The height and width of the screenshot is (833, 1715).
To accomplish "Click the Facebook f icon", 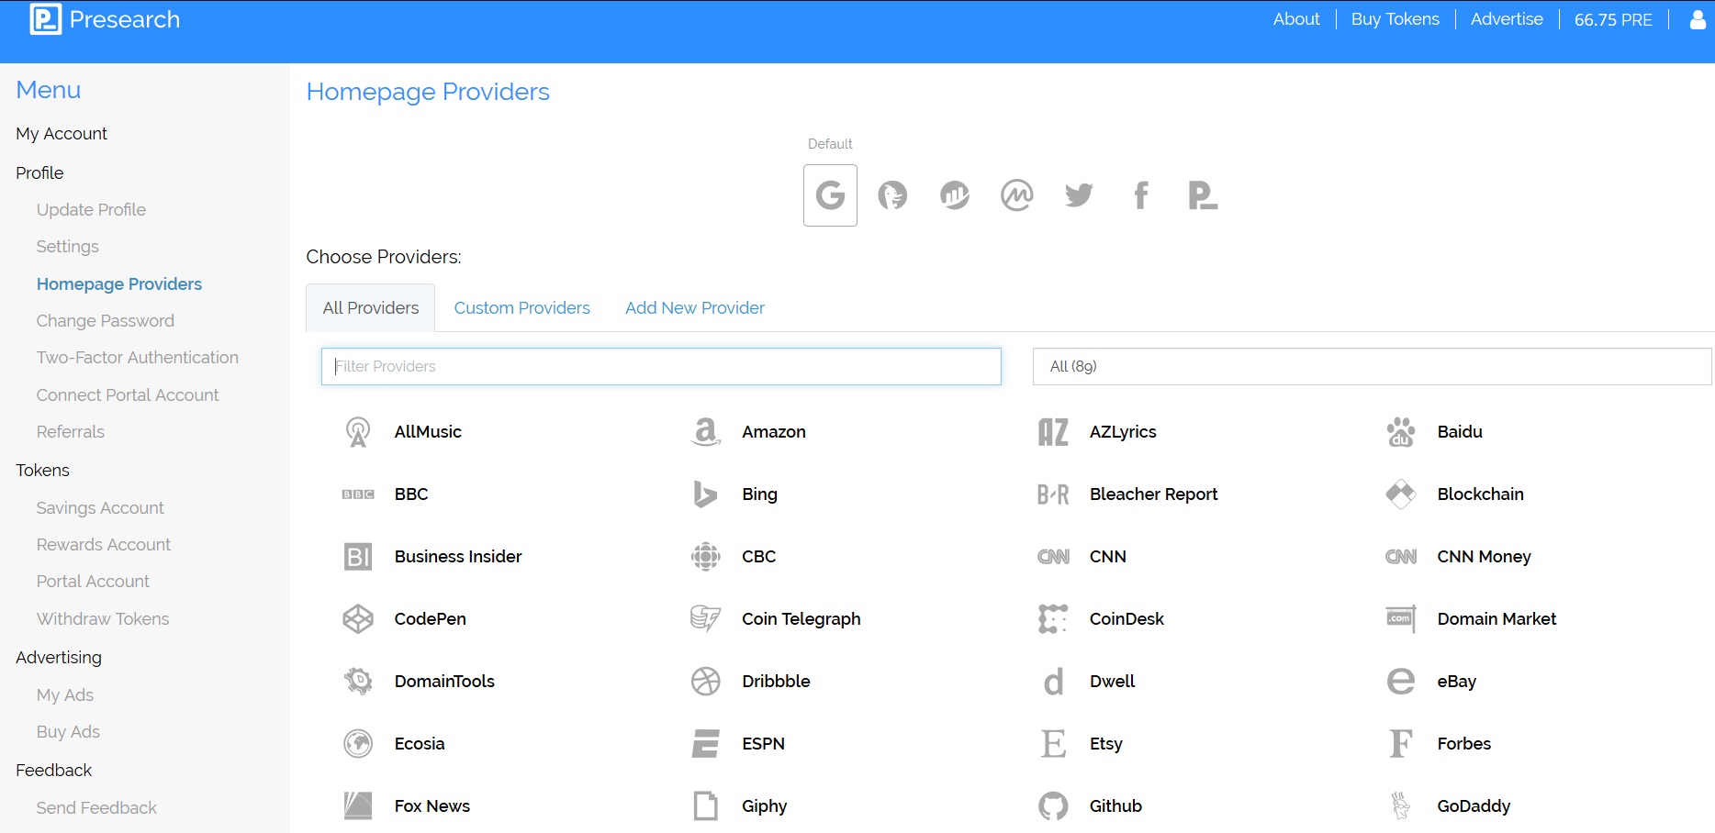I will 1140,195.
